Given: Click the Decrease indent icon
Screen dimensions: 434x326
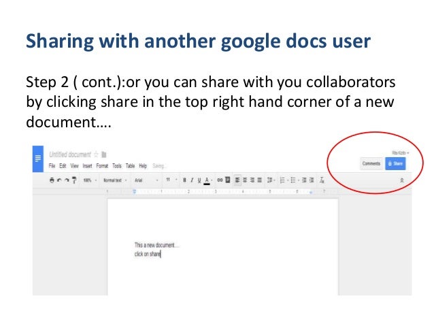Looking at the screenshot, I should point(304,180).
